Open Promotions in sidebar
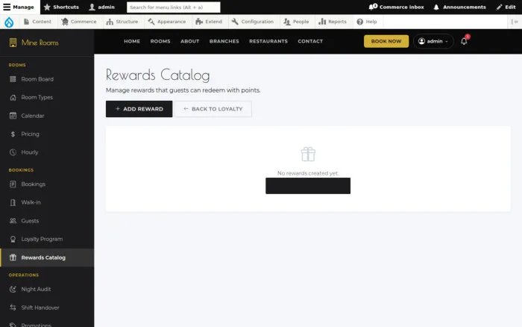The width and height of the screenshot is (522, 327). pos(47,324)
